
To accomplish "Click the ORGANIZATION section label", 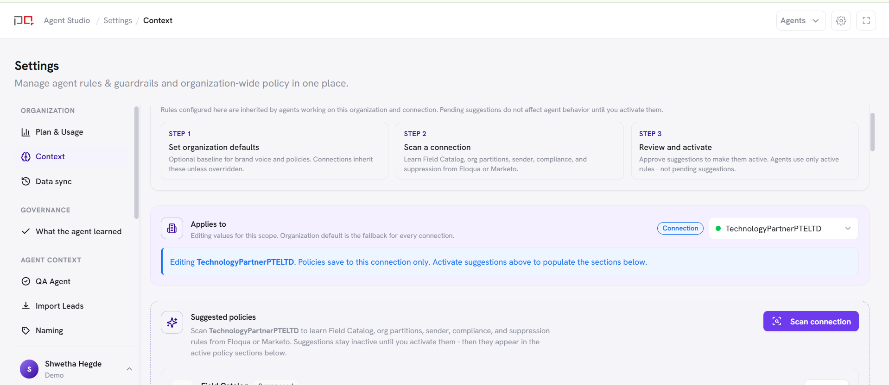I will pyautogui.click(x=48, y=111).
